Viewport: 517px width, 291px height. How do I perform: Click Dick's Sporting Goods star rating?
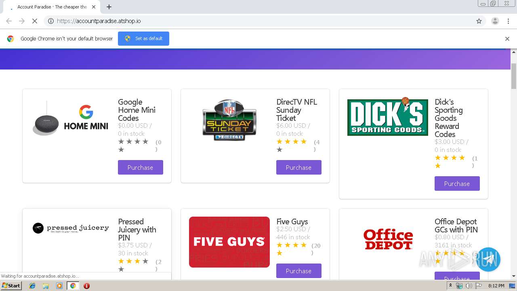[450, 162]
